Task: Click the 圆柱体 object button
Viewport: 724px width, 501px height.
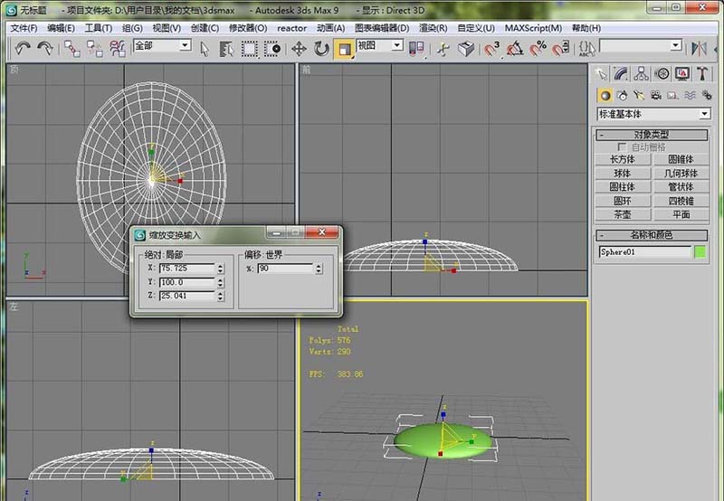Action: tap(623, 186)
